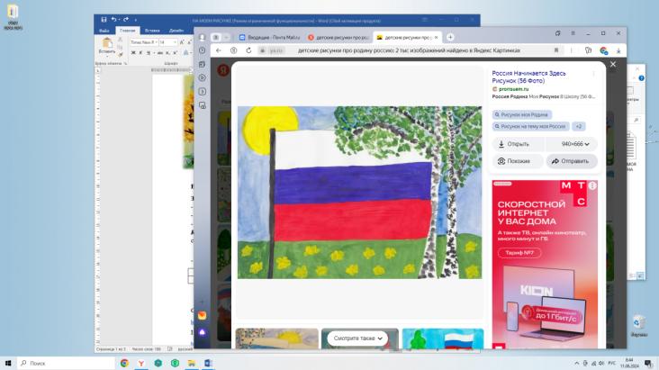Click the browser back arrow

tap(219, 50)
